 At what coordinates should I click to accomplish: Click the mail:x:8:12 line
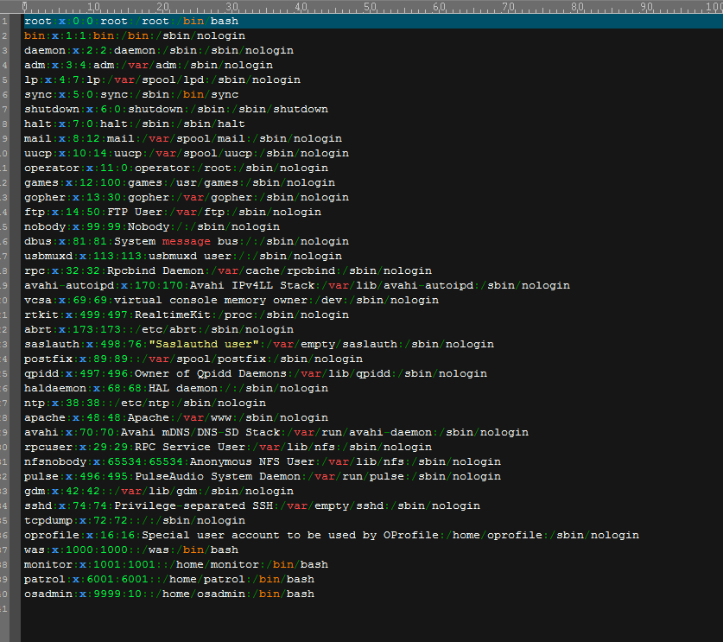click(183, 139)
